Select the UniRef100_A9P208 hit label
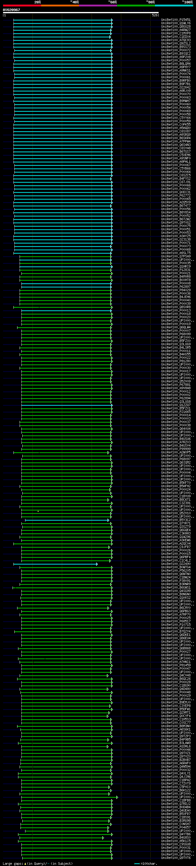This screenshot has height=866, width=196. click(x=176, y=57)
